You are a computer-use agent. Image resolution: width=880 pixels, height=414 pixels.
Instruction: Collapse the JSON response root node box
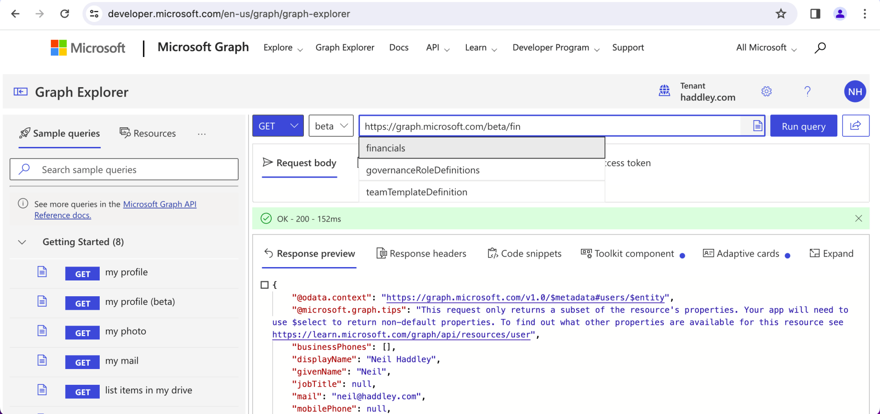tap(265, 285)
